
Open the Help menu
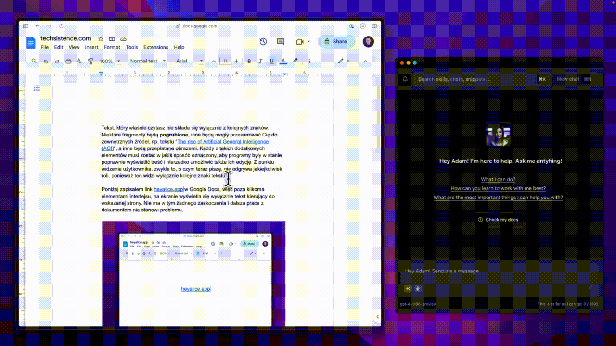click(x=179, y=47)
